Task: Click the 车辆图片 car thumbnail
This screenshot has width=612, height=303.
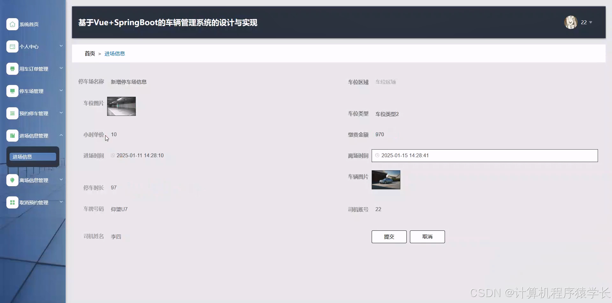Action: tap(386, 180)
